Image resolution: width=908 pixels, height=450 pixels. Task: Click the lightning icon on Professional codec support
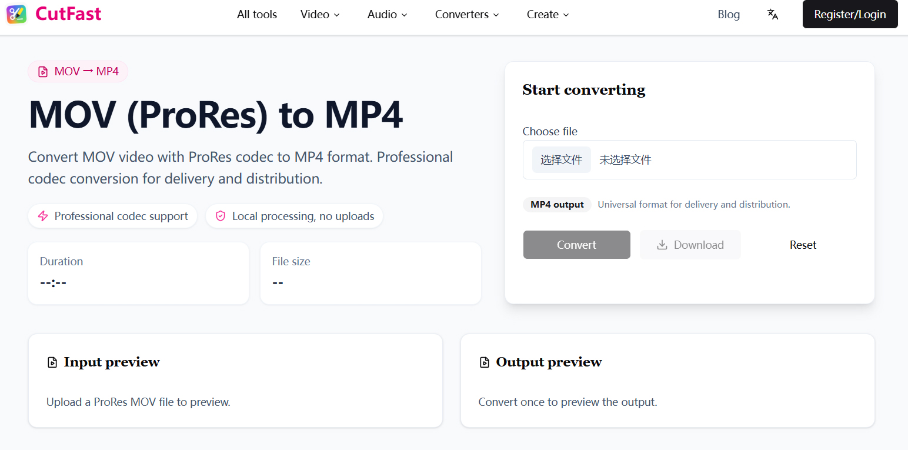click(x=43, y=216)
